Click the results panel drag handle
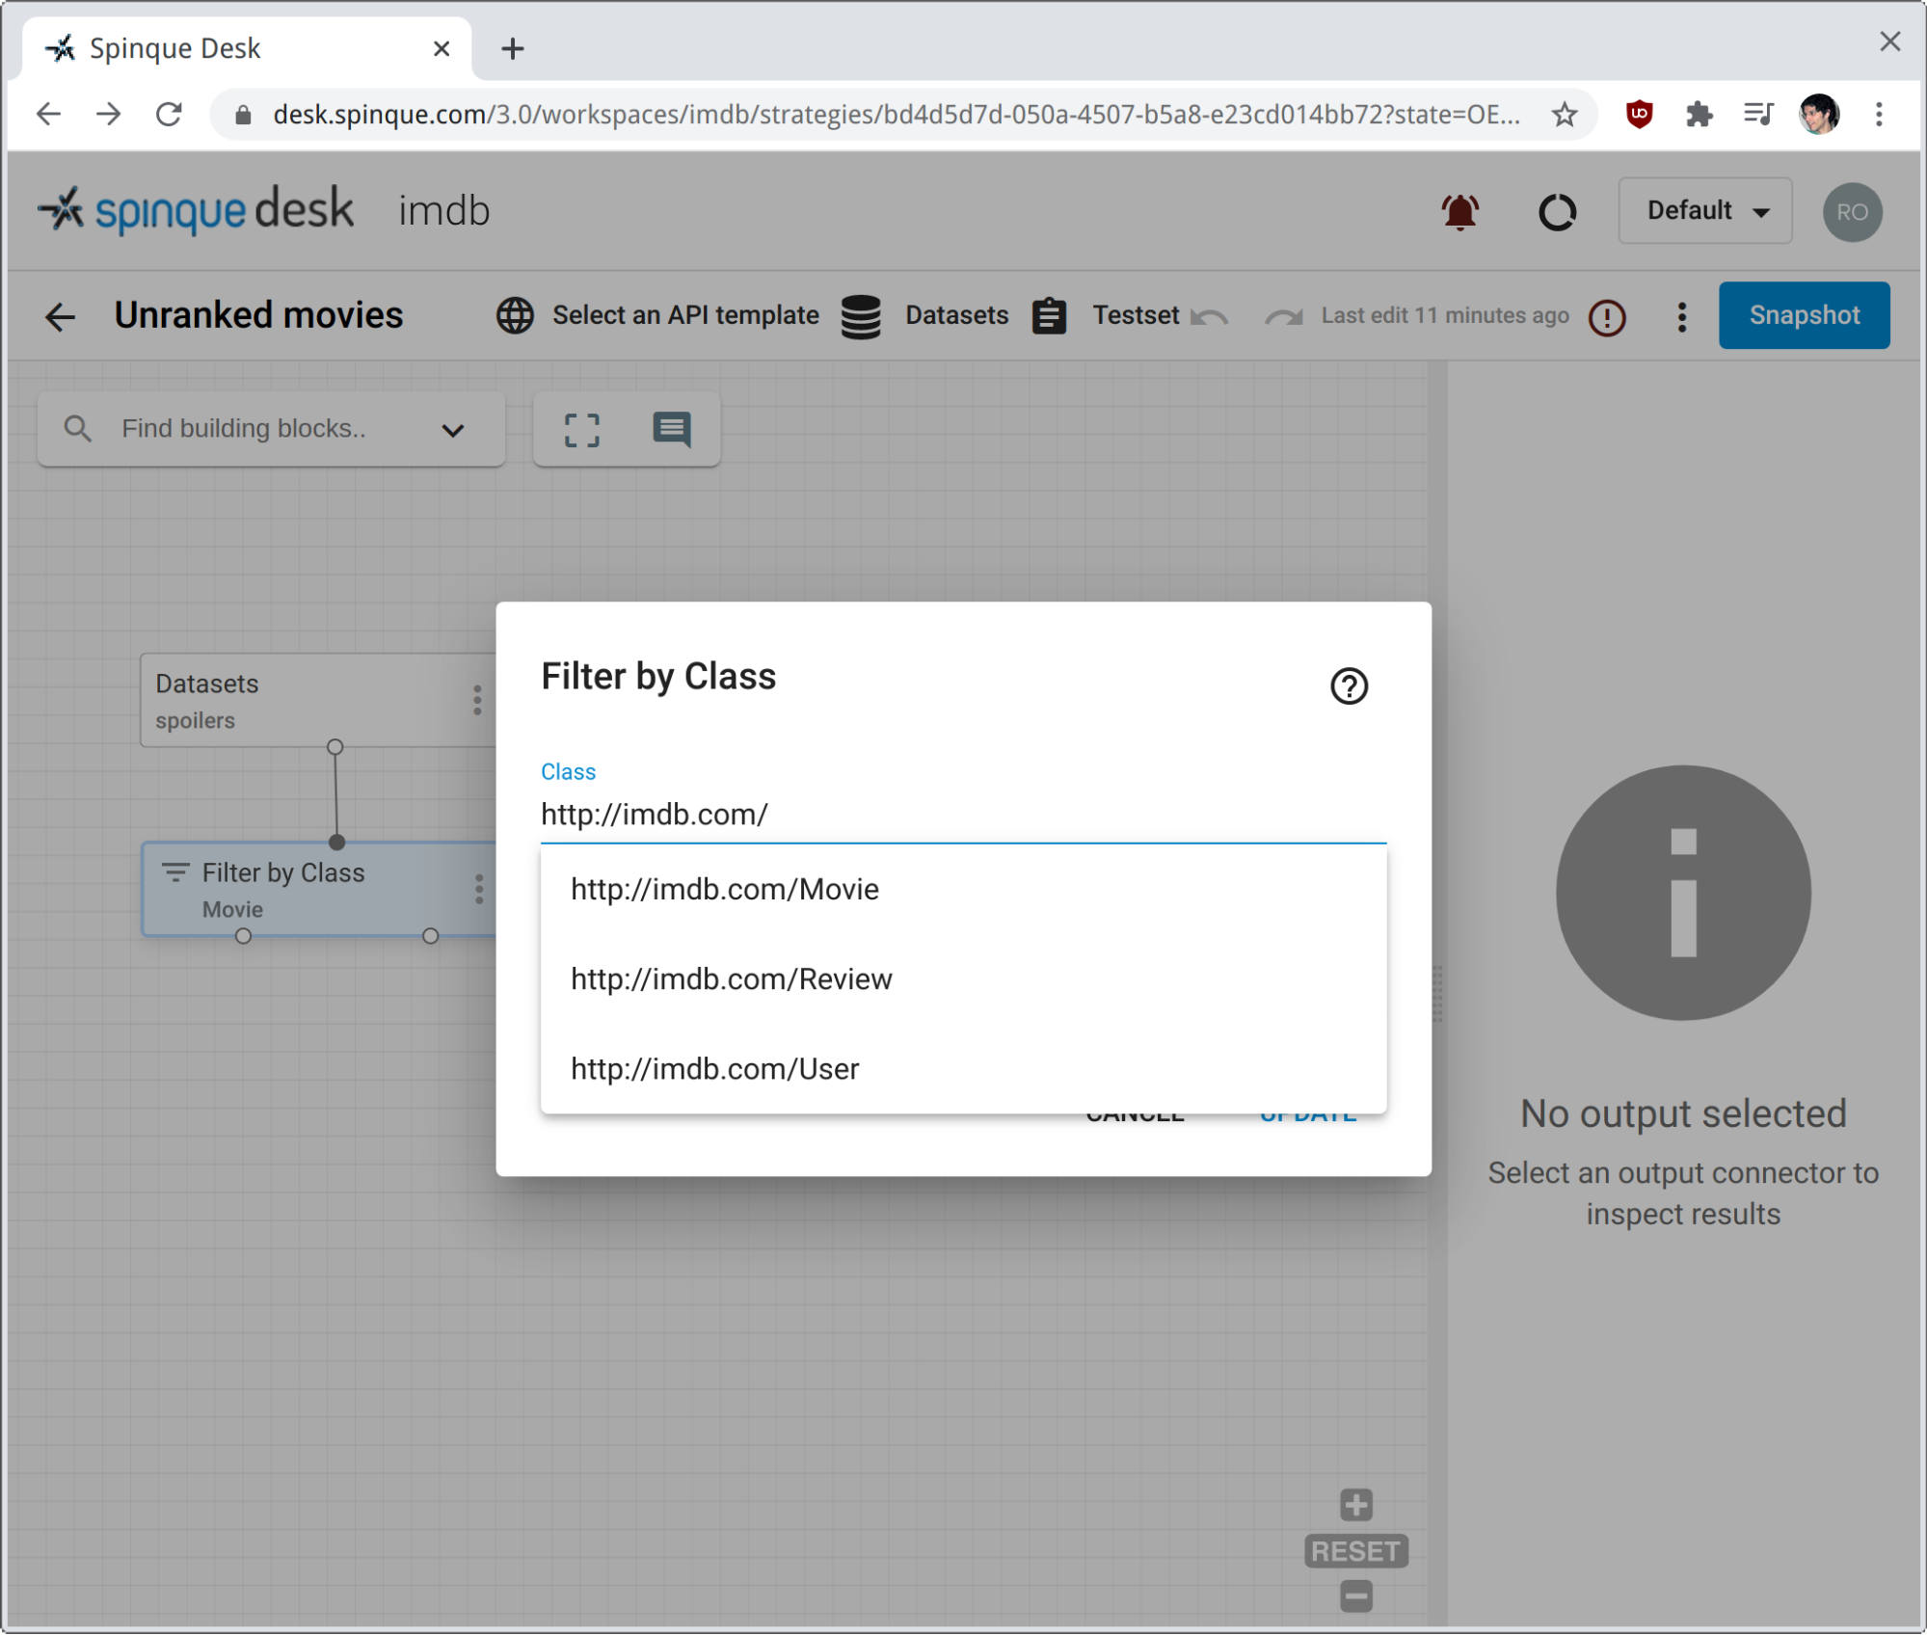This screenshot has width=1927, height=1635. 1437,993
